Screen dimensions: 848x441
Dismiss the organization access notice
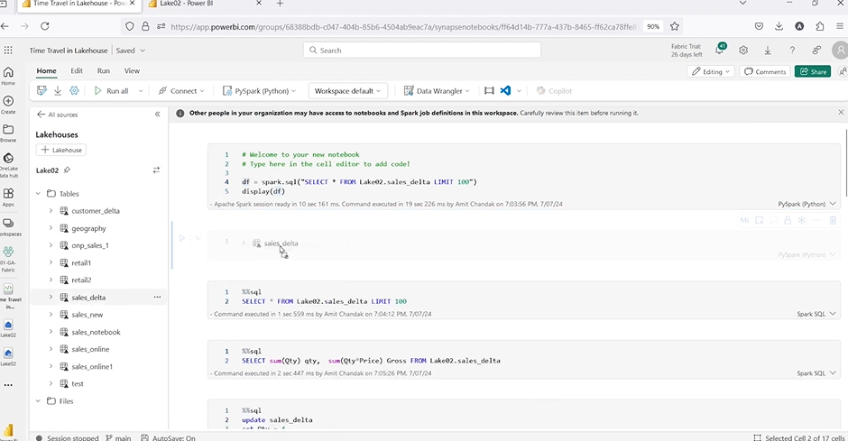click(x=841, y=113)
